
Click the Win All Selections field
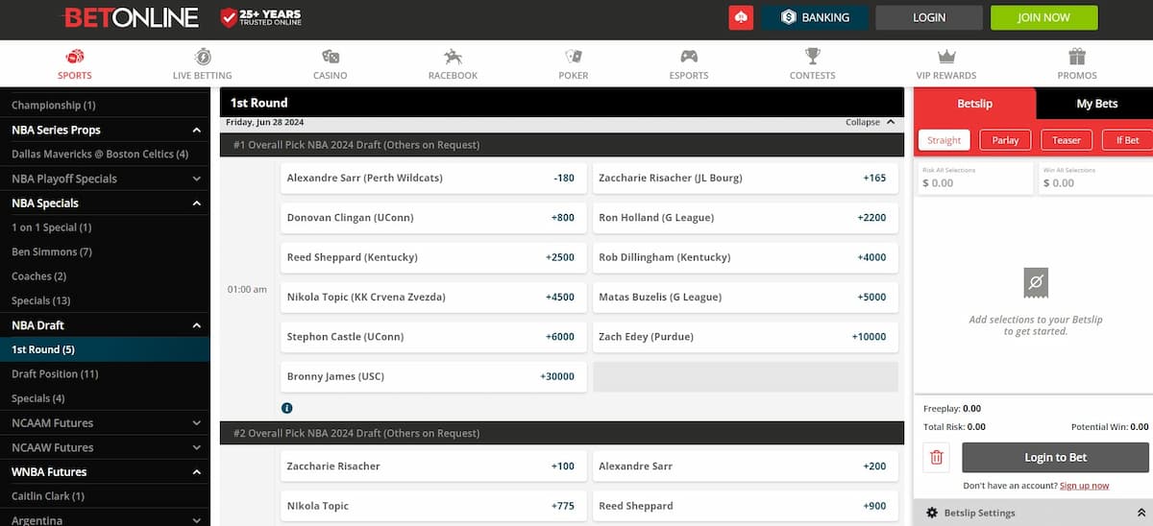1095,178
